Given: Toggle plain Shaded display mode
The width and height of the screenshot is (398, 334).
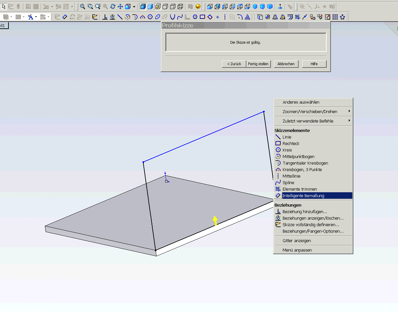Looking at the screenshot, I should [x=150, y=7].
